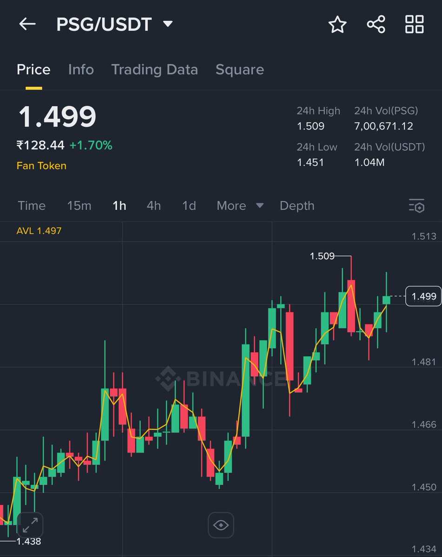Tap the current price label 1.499 on the axis
This screenshot has height=557, width=442.
[x=424, y=296]
